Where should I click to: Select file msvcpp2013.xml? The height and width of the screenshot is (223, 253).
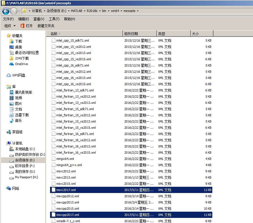click(x=131, y=202)
